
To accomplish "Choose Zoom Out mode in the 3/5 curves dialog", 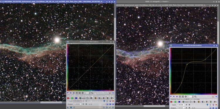I will 183,96.
